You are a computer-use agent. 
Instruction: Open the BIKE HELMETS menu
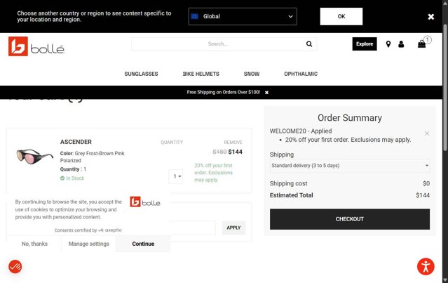[x=201, y=74]
